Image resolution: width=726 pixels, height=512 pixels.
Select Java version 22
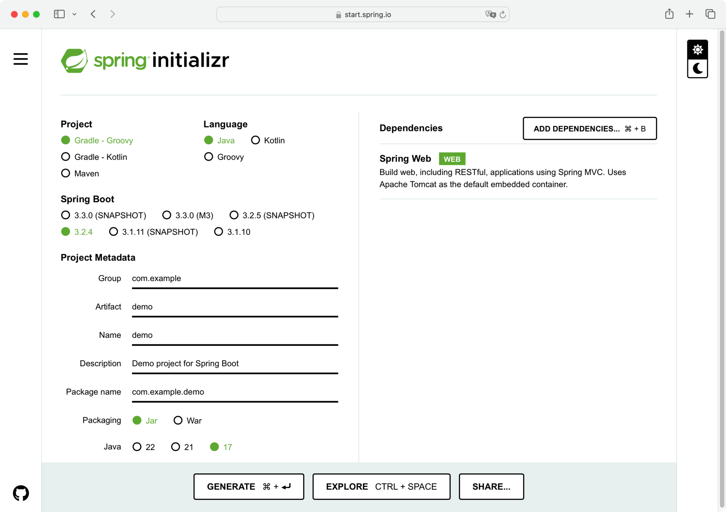143,447
